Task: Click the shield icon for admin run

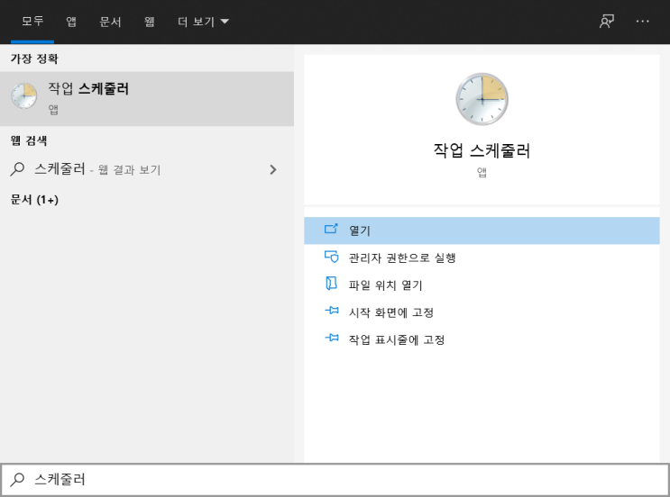Action: click(331, 257)
